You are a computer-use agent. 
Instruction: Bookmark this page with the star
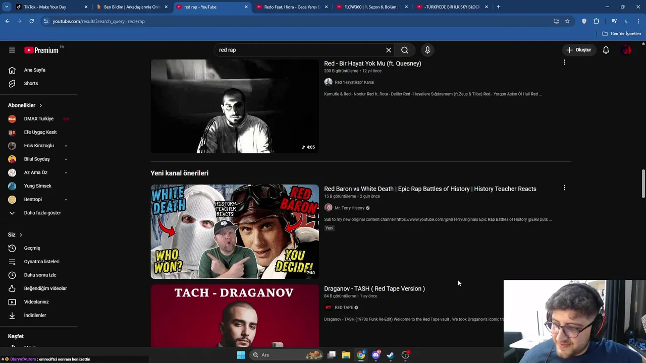(x=567, y=21)
